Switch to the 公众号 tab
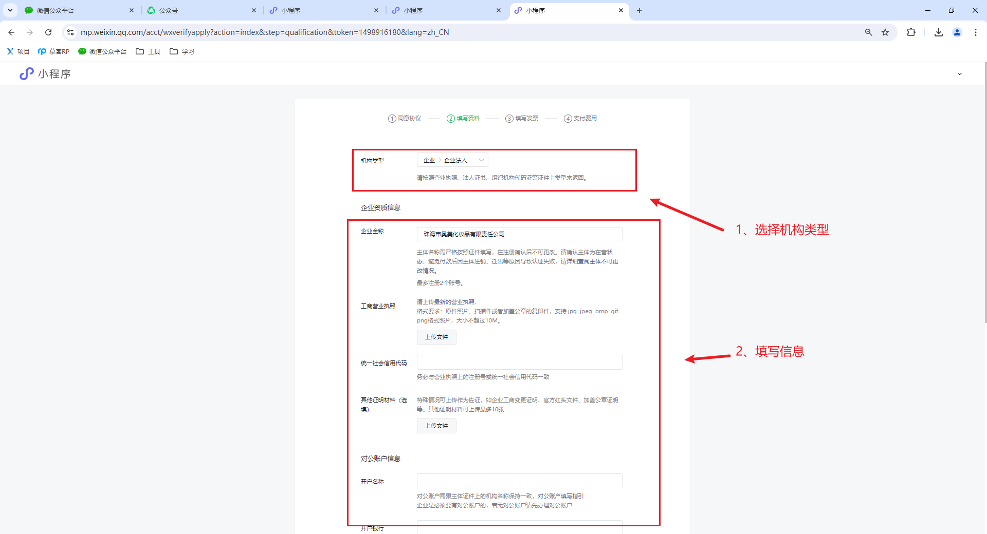The image size is (987, 534). pos(200,10)
